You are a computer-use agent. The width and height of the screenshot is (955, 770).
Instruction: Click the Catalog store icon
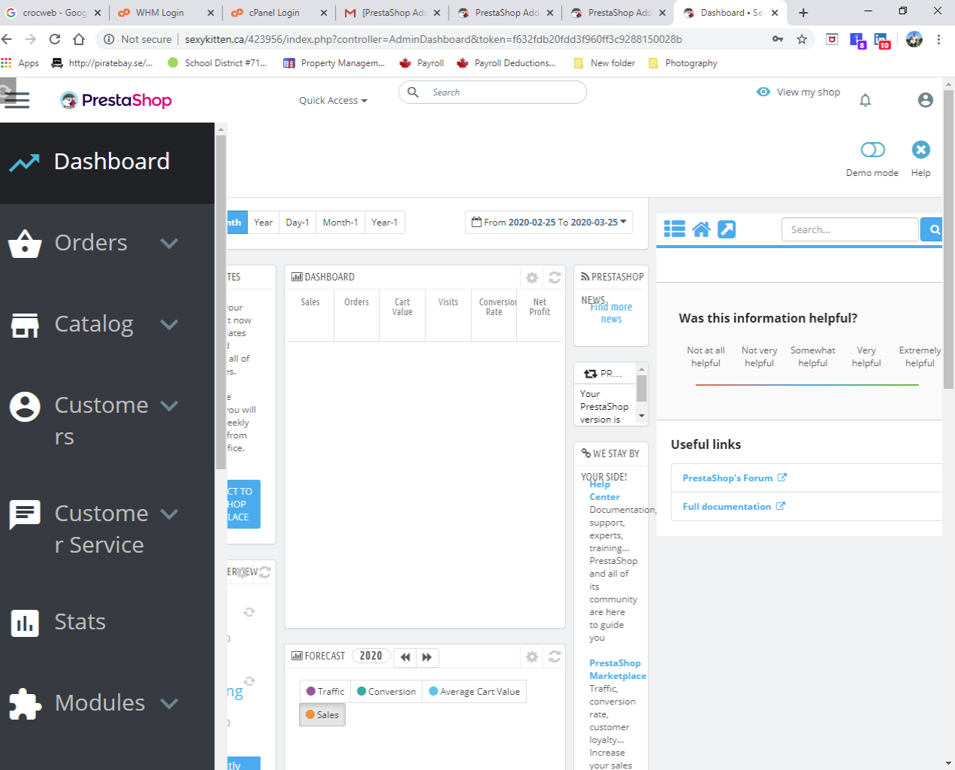click(25, 325)
